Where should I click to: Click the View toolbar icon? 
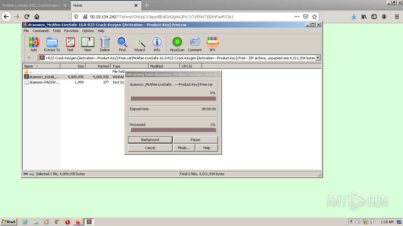click(x=88, y=44)
